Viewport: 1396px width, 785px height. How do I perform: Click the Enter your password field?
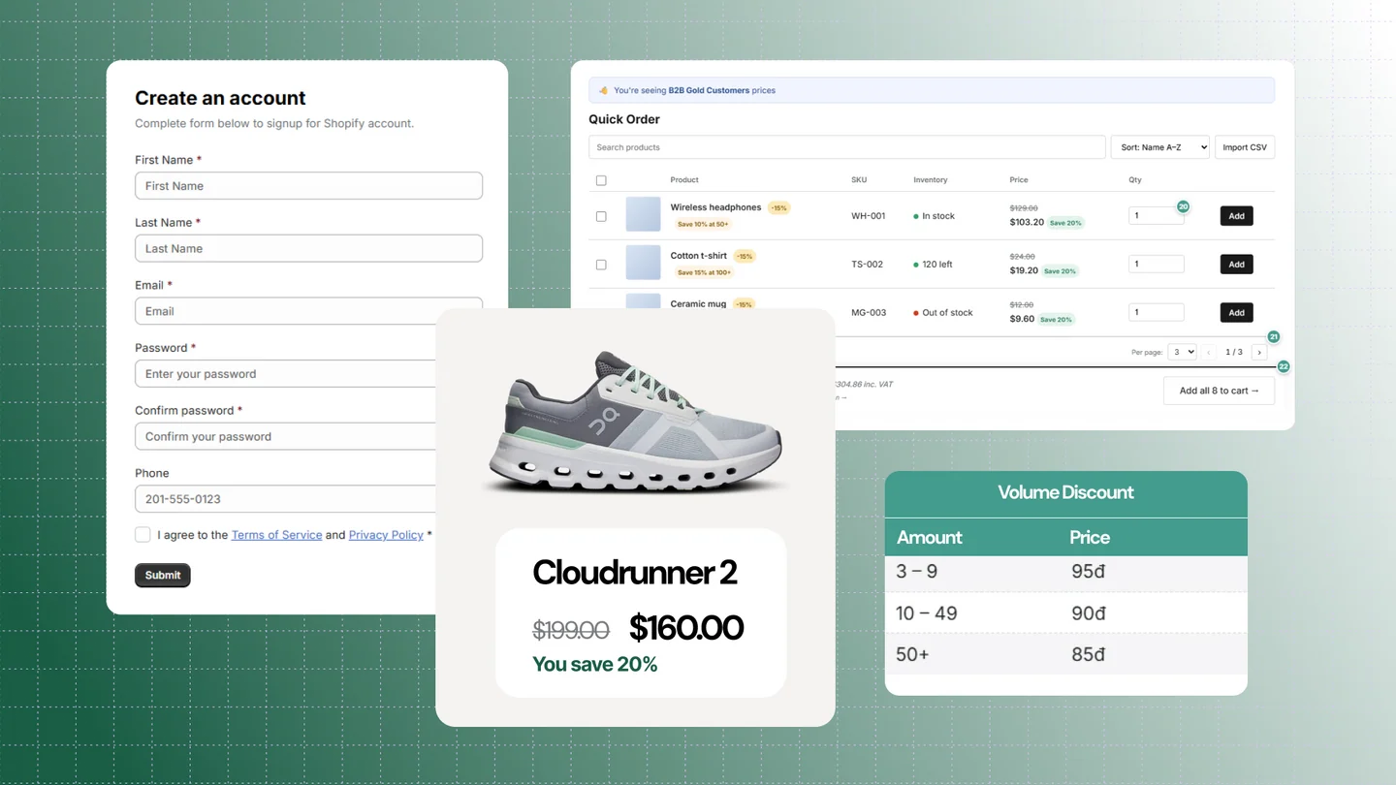[x=285, y=374]
